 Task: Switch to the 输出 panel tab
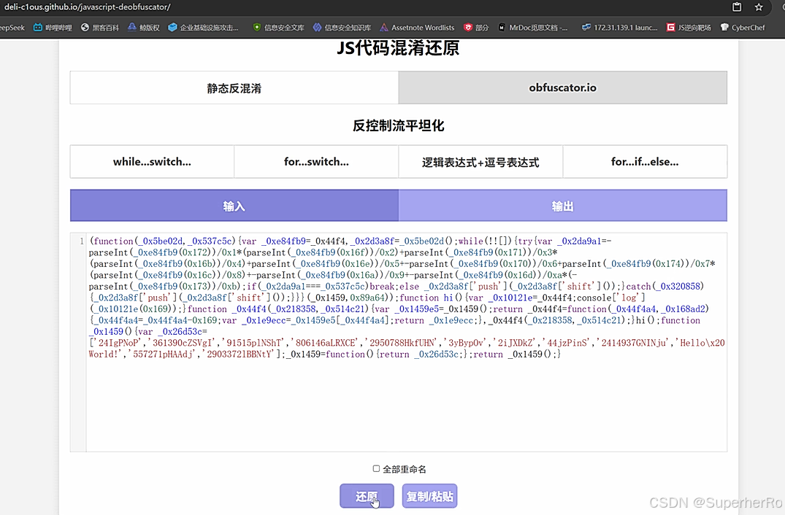(x=563, y=206)
